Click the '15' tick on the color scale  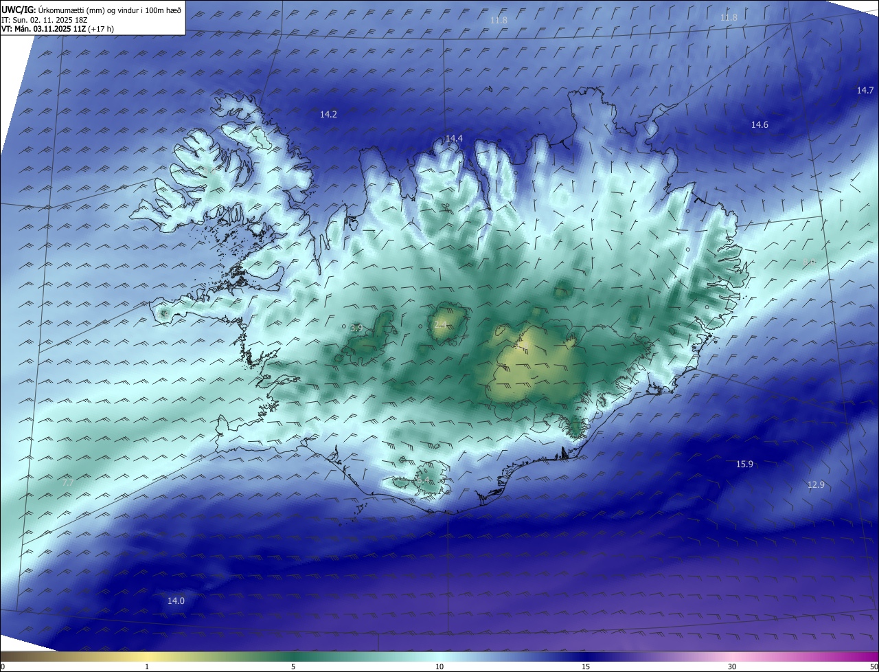(x=586, y=667)
